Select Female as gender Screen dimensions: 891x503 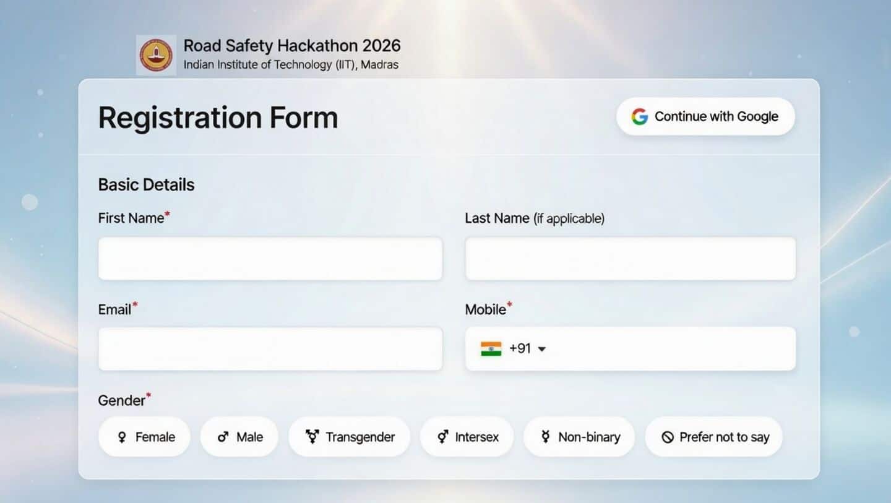click(x=144, y=437)
